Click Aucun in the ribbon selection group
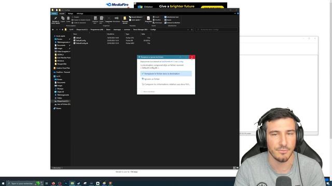 [x=168, y=20]
